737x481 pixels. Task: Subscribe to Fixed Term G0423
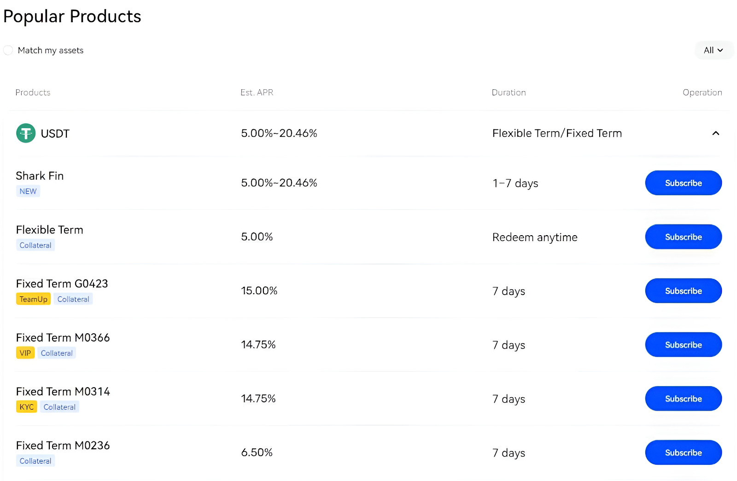(683, 291)
